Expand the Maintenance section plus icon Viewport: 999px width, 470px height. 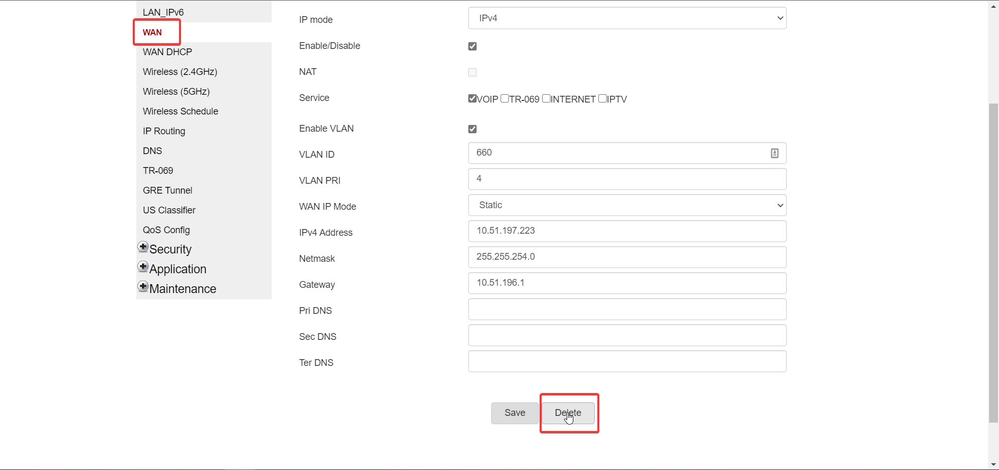coord(143,286)
